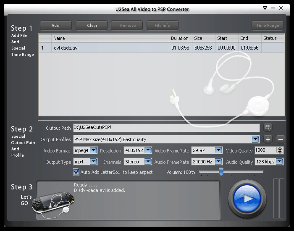Select the dvl-dada.avi row
The width and height of the screenshot is (294, 231).
pyautogui.click(x=162, y=48)
